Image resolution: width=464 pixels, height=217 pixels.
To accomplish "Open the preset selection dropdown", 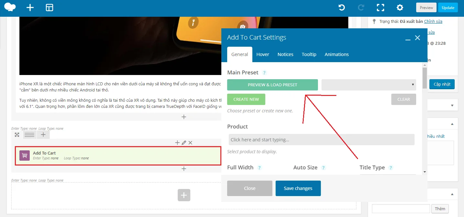I will (369, 85).
